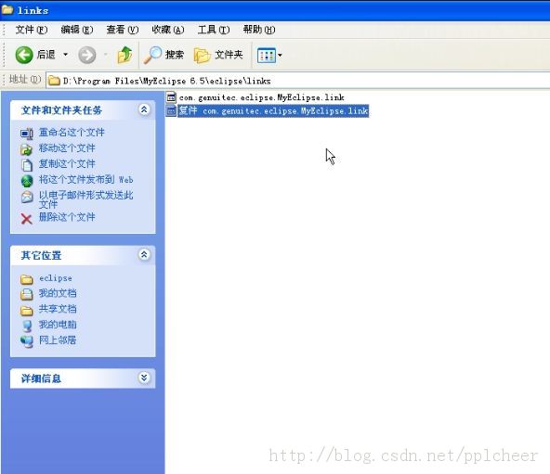Click the links folder icon in title bar
The image size is (550, 474).
(7, 9)
